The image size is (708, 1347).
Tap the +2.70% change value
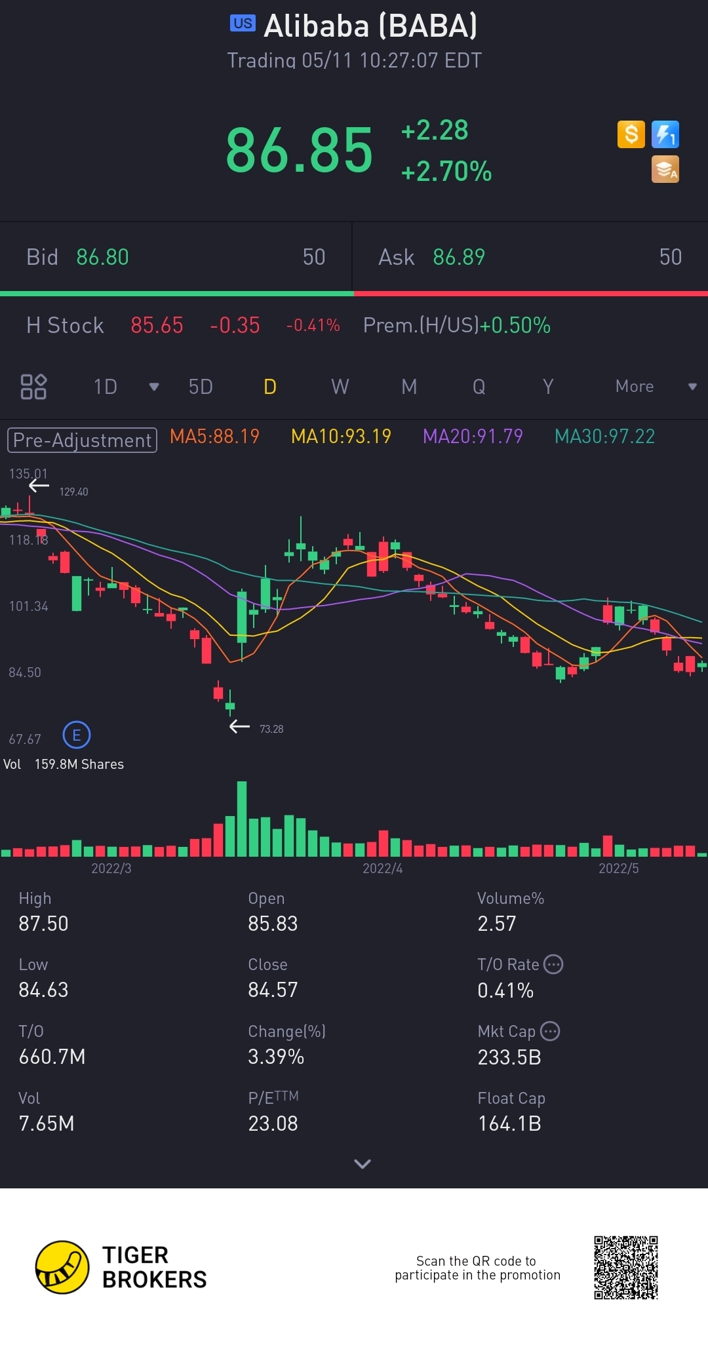tap(446, 172)
